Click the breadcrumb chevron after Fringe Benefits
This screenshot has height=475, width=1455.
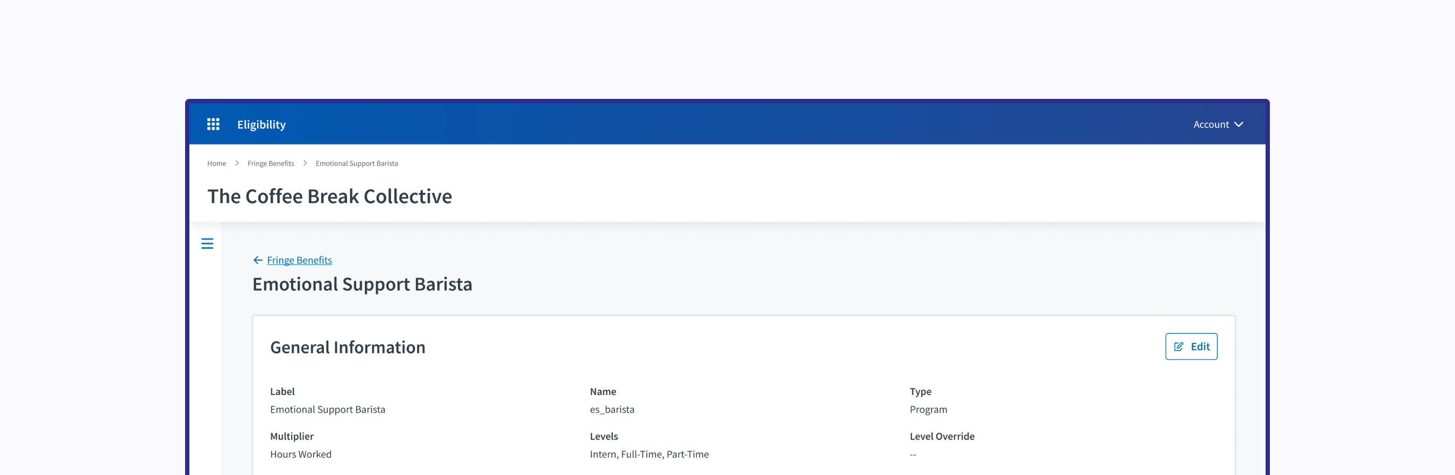pyautogui.click(x=305, y=163)
